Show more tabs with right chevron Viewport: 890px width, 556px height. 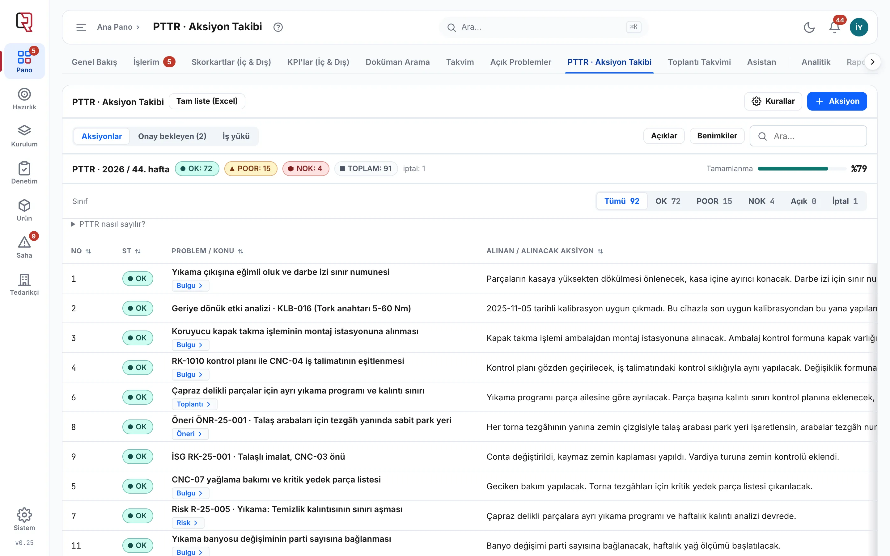point(872,62)
